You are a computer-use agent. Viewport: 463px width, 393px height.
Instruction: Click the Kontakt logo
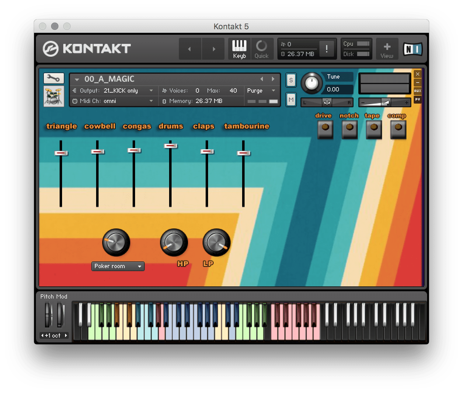click(x=87, y=49)
